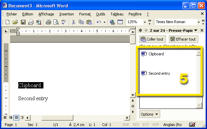The width and height of the screenshot is (207, 129).
Task: Undo the last action with the arrow icon
Action: pyautogui.click(x=99, y=22)
